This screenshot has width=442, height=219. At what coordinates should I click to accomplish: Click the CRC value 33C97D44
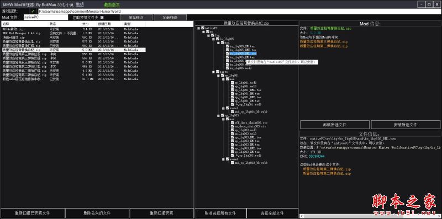(x=316, y=156)
